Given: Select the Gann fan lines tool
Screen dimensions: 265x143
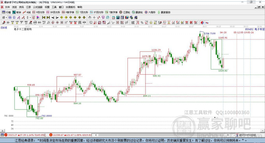Looking at the screenshot, I should tap(95, 23).
